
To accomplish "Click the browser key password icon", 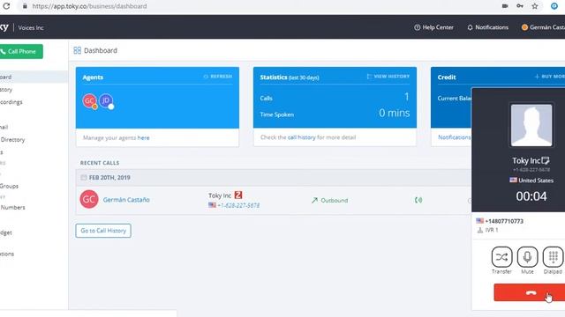I will coord(520,6).
